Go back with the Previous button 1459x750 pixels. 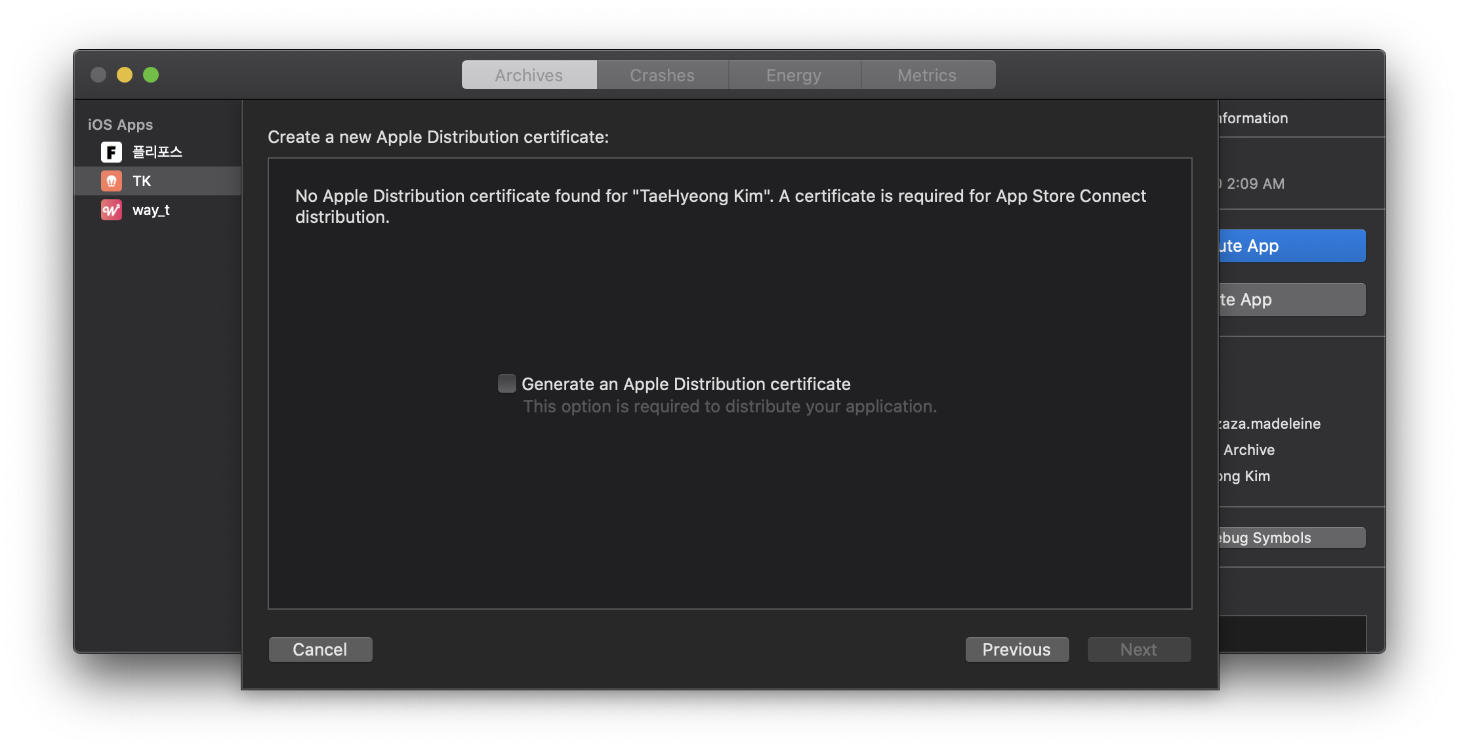(x=1016, y=649)
